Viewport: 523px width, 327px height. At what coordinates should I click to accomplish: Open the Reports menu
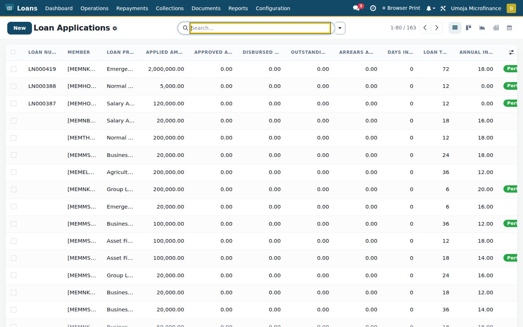[238, 8]
